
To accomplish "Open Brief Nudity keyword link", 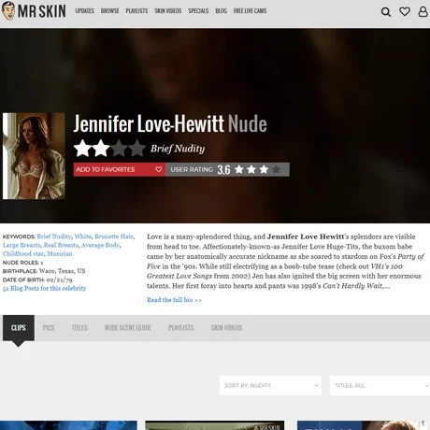I will click(x=54, y=236).
